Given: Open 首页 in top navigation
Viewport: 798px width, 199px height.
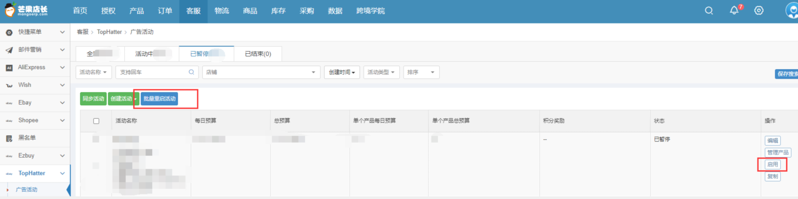Looking at the screenshot, I should 80,11.
